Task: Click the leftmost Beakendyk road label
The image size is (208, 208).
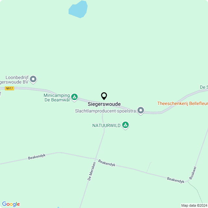Action: 37,157
